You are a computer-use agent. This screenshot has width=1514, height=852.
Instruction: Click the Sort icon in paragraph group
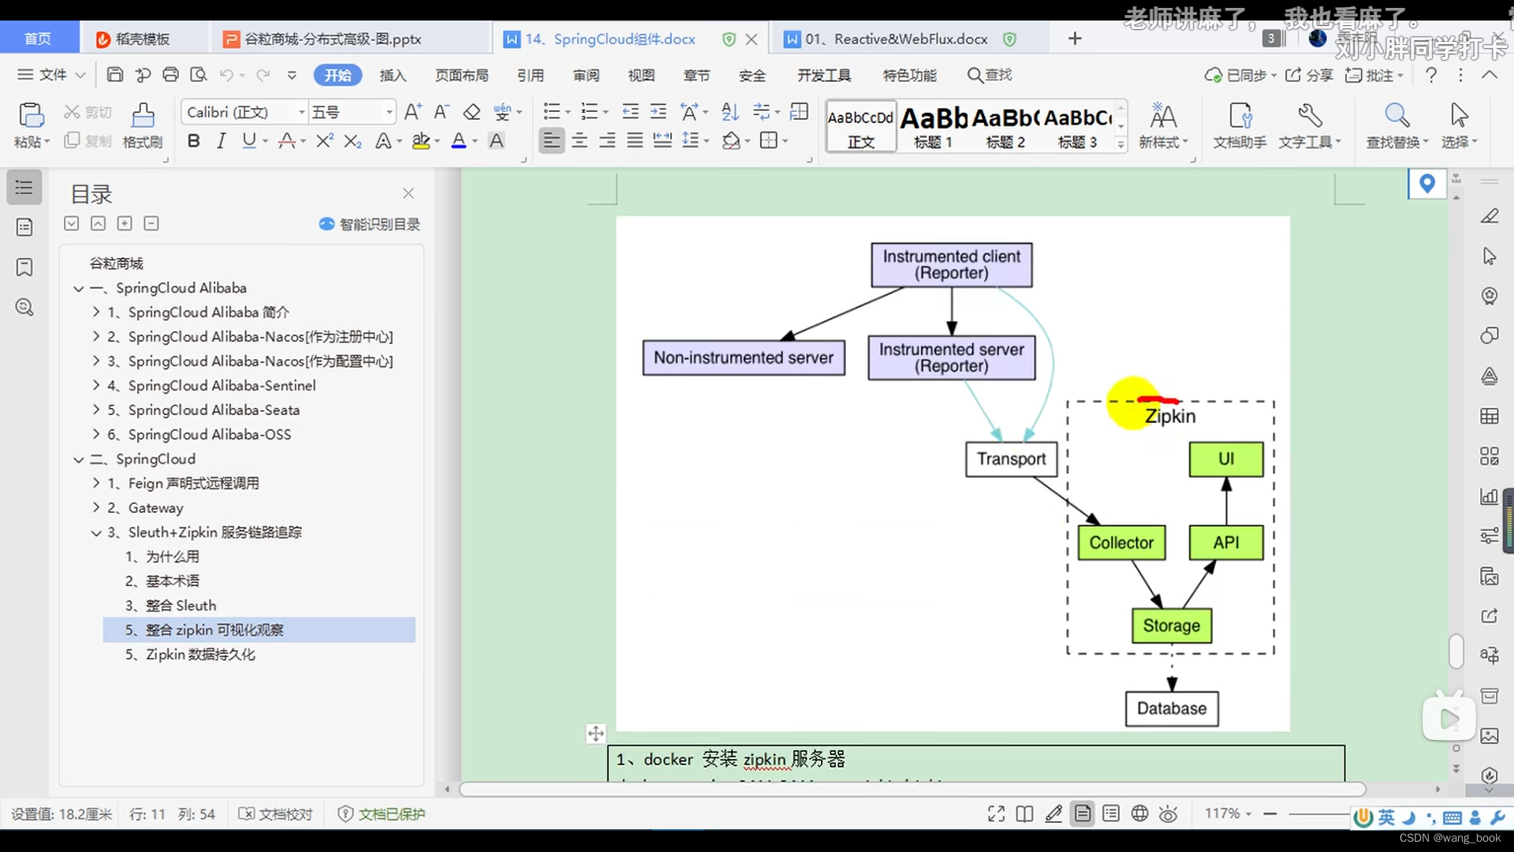(x=730, y=112)
